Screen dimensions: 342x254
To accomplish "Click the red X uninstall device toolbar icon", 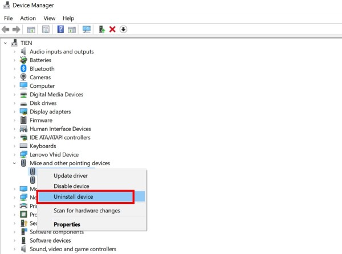I will tap(112, 30).
